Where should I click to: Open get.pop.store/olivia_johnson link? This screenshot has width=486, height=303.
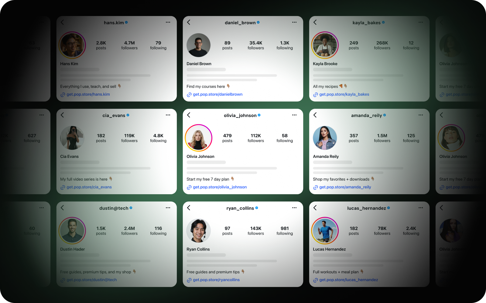click(x=220, y=187)
